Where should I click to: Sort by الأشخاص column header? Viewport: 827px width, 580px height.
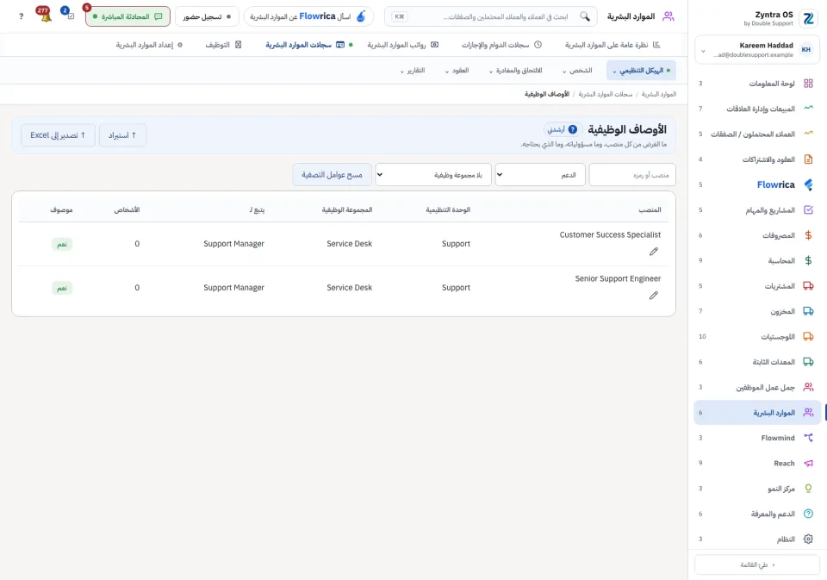tap(127, 209)
